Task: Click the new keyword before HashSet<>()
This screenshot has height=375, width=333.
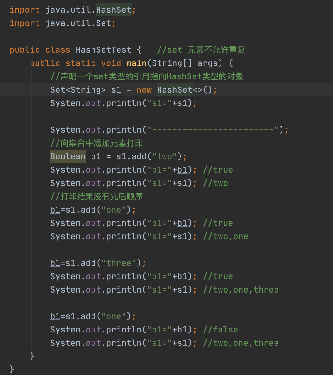Action: pyautogui.click(x=144, y=90)
